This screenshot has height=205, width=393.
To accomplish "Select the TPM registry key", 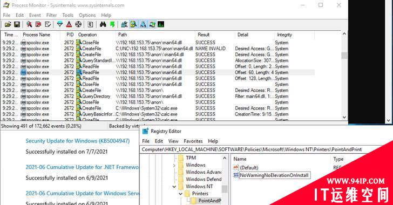I will 191,158.
